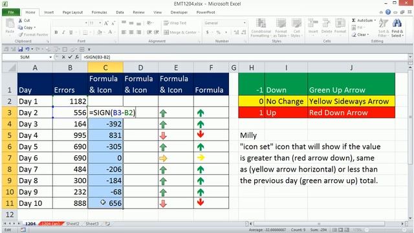Viewport: 414px width, 233px height.
Task: Click the Cut scissors icon
Action: [x=20, y=20]
